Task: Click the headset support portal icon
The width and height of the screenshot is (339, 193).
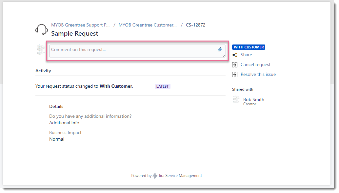Action: click(42, 29)
